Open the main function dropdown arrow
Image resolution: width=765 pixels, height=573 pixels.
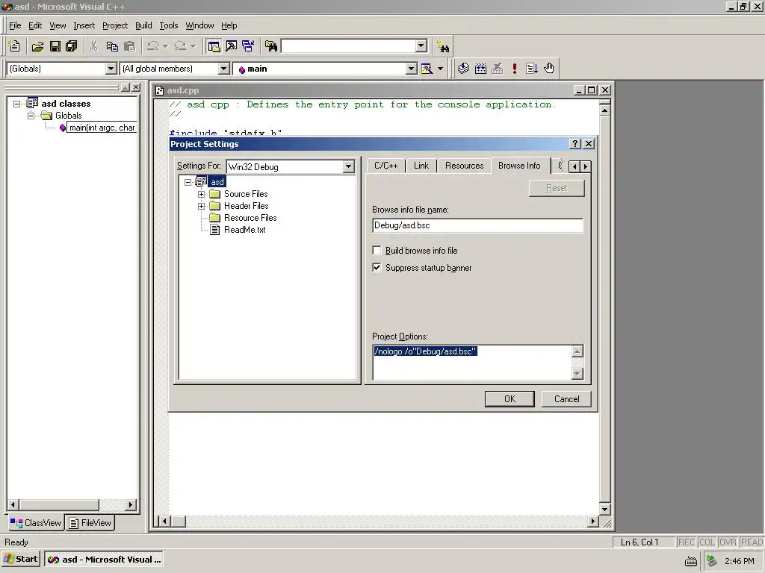(x=412, y=69)
